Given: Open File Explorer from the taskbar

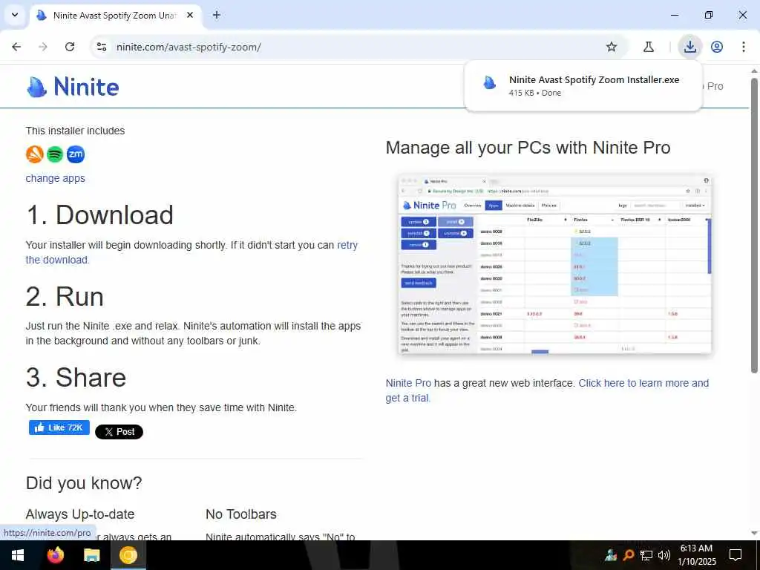Looking at the screenshot, I should coord(91,555).
